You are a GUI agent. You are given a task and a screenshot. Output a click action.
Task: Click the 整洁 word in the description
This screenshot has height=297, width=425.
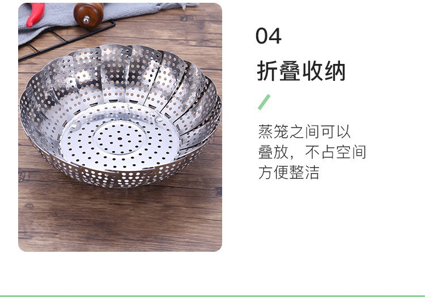coord(304,173)
